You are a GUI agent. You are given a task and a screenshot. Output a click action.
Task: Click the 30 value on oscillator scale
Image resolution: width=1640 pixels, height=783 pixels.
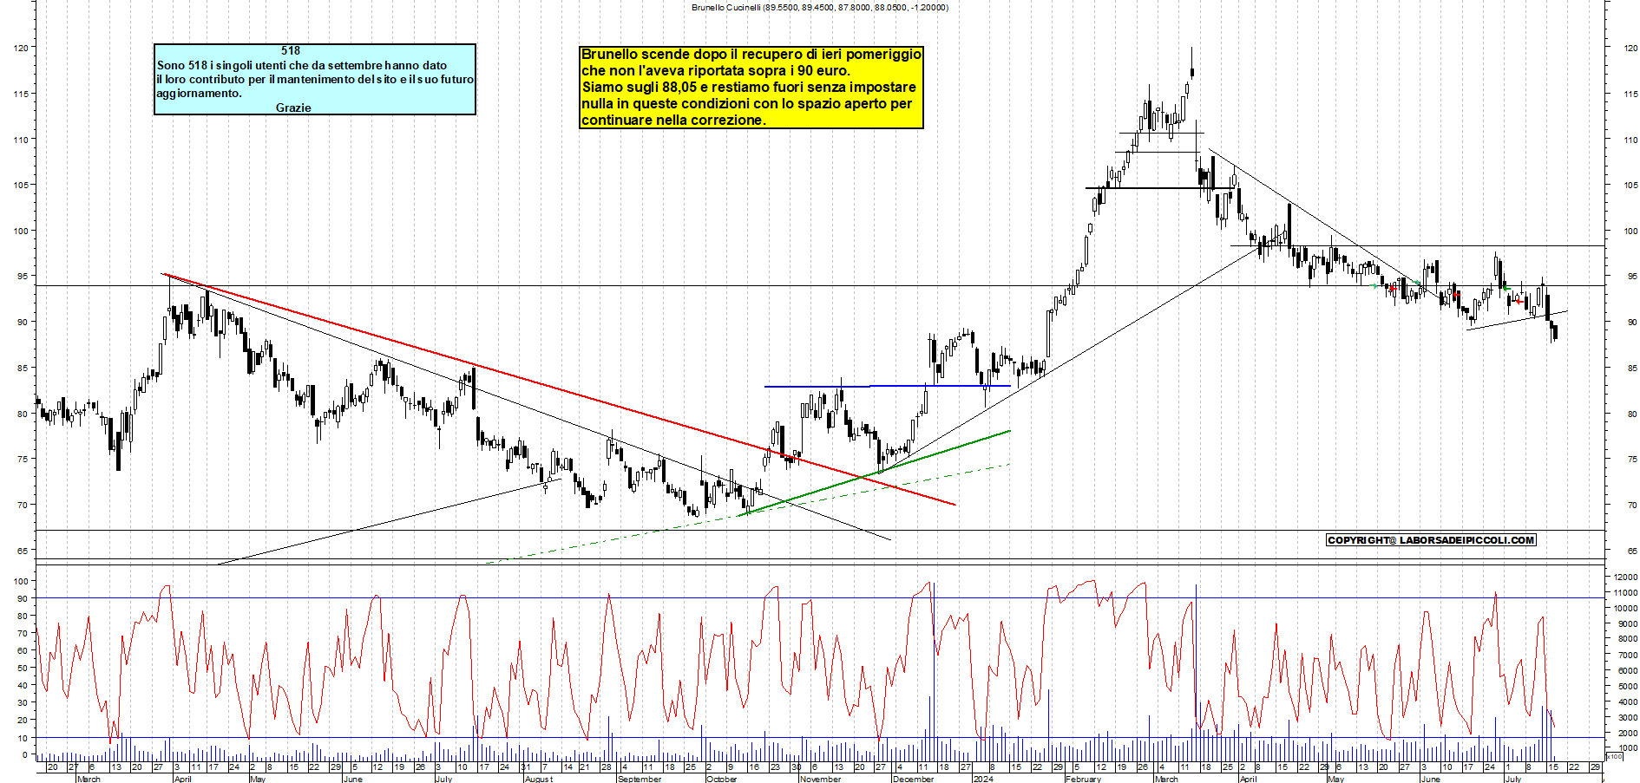coord(23,702)
